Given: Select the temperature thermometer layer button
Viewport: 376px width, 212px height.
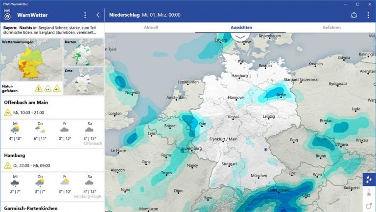Looking at the screenshot, I should (x=369, y=192).
